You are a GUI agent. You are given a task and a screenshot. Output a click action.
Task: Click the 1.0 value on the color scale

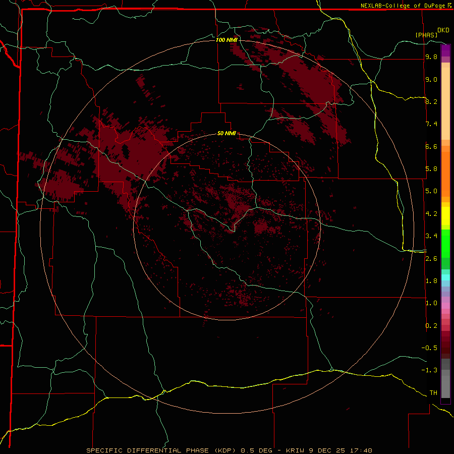431,303
